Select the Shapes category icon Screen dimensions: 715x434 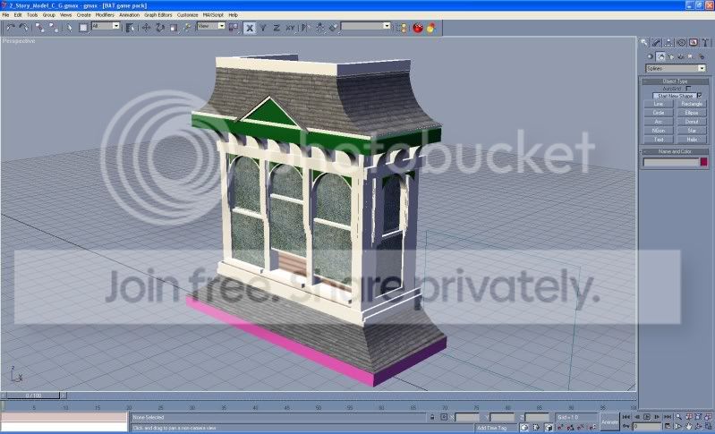tap(660, 56)
